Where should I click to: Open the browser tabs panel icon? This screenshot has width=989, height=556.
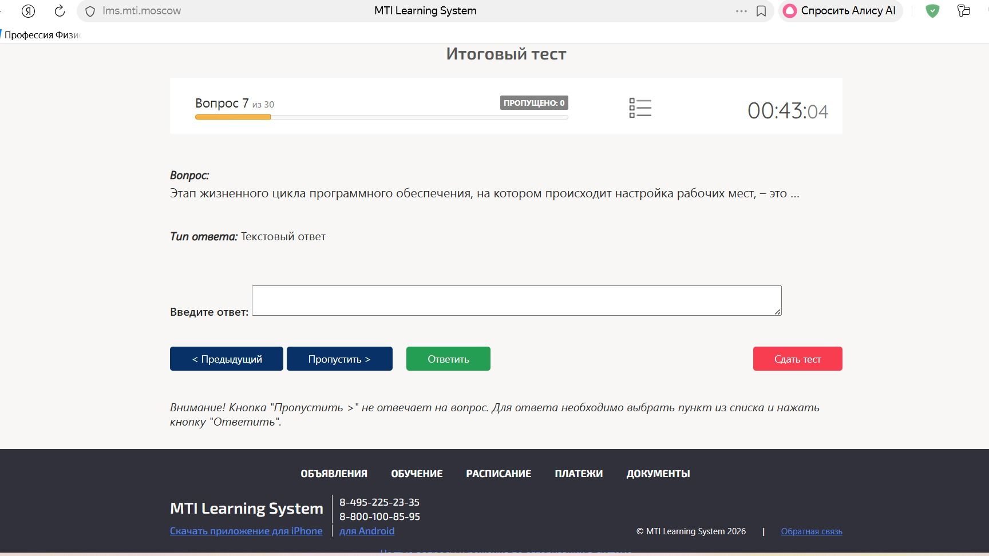(x=964, y=11)
